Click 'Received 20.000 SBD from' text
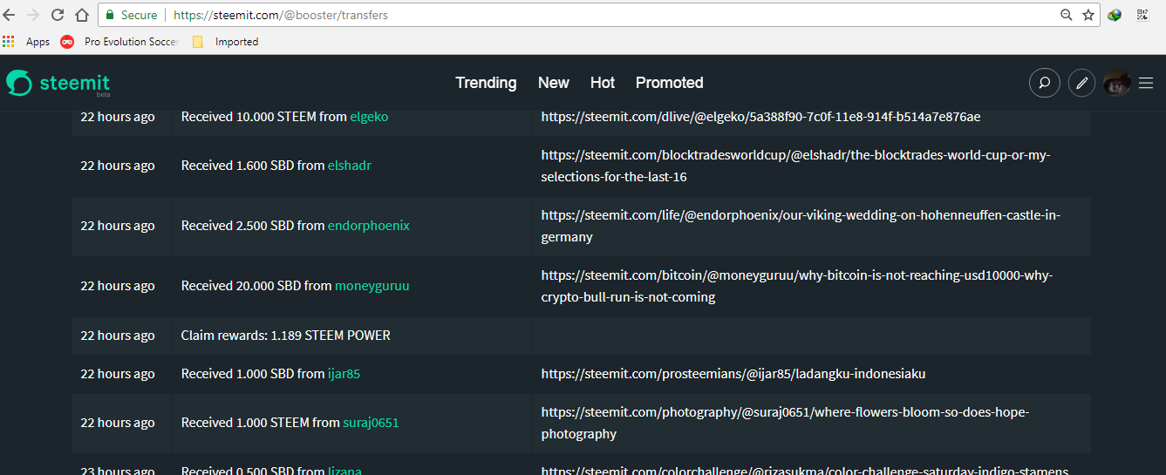 [x=256, y=286]
